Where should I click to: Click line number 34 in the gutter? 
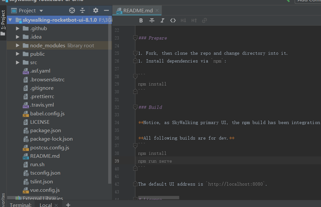coord(117,122)
